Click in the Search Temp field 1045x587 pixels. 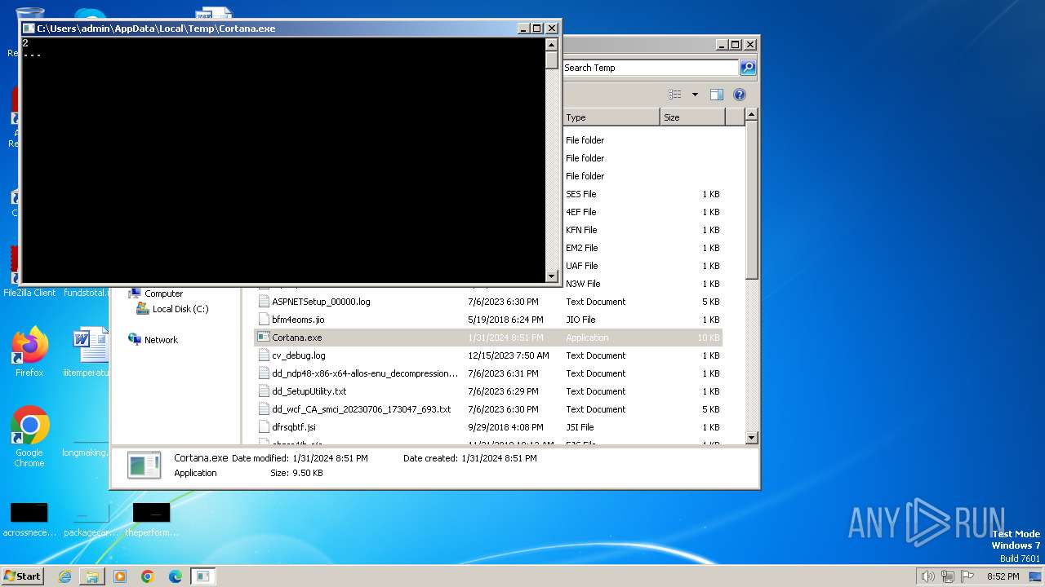(x=650, y=68)
